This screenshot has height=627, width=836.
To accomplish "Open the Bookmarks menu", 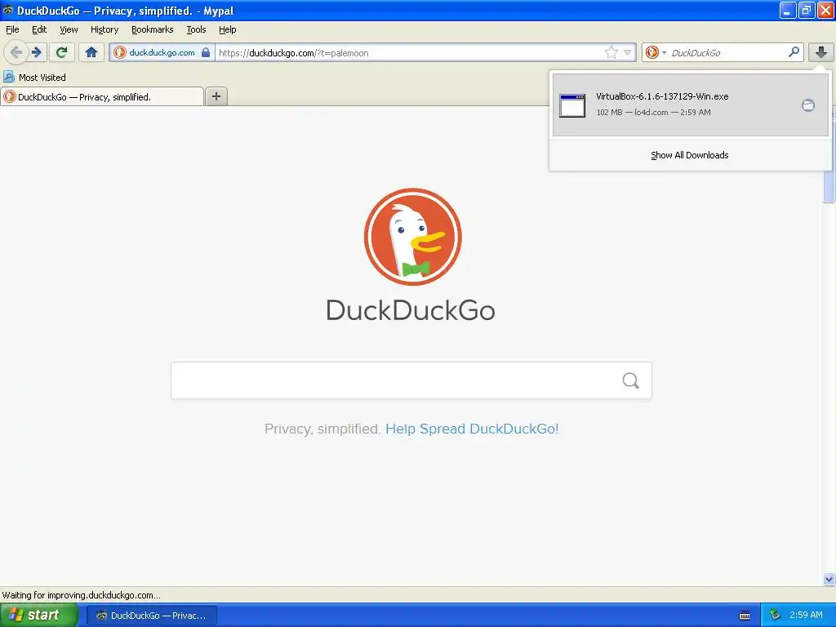I will (153, 30).
